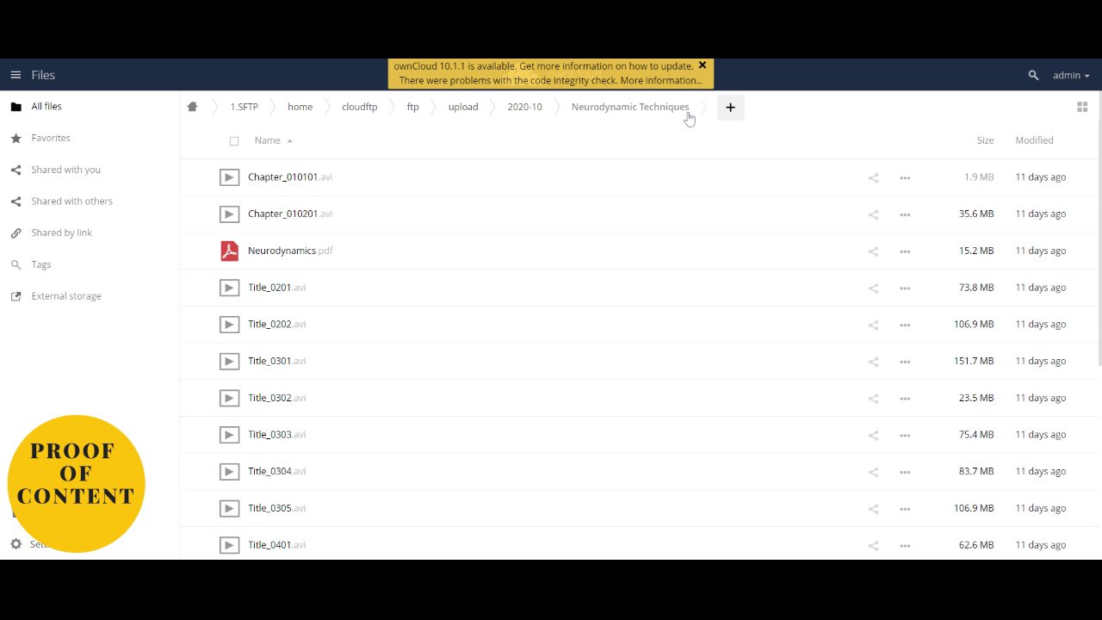The height and width of the screenshot is (620, 1102).
Task: Navigate to the ftp breadcrumb
Action: (412, 107)
